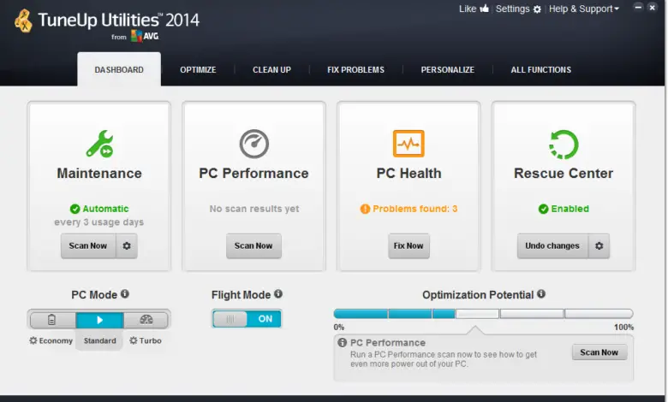Click the orange warning icon by Problems found
Viewport: 668px width, 402px height.
coord(365,209)
